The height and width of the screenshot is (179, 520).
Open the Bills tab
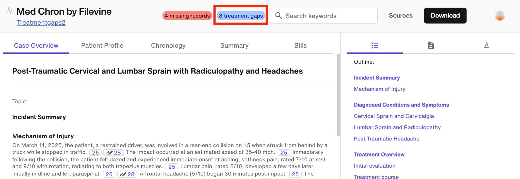pos(300,45)
